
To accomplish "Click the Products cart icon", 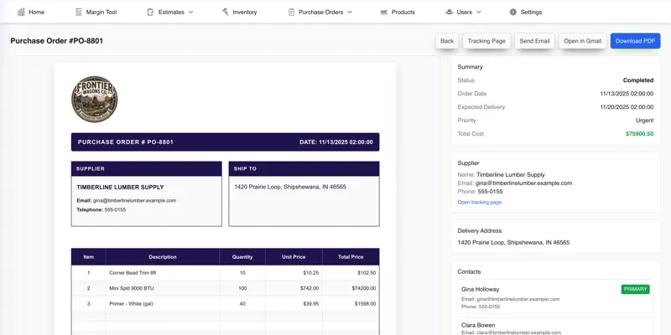I will 384,12.
